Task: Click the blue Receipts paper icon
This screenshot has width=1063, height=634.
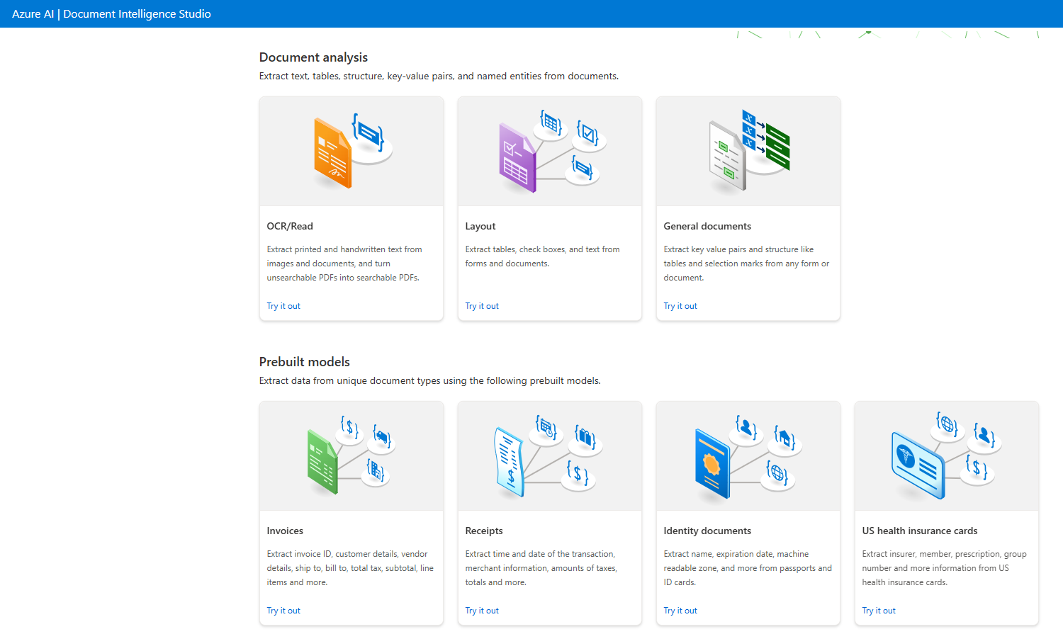Action: click(x=509, y=461)
